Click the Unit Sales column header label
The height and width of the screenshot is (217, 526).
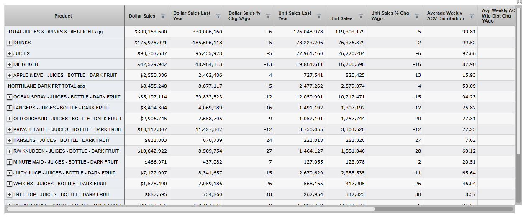pyautogui.click(x=341, y=18)
